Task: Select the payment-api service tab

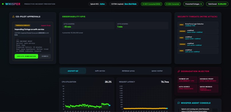Action: (73, 71)
